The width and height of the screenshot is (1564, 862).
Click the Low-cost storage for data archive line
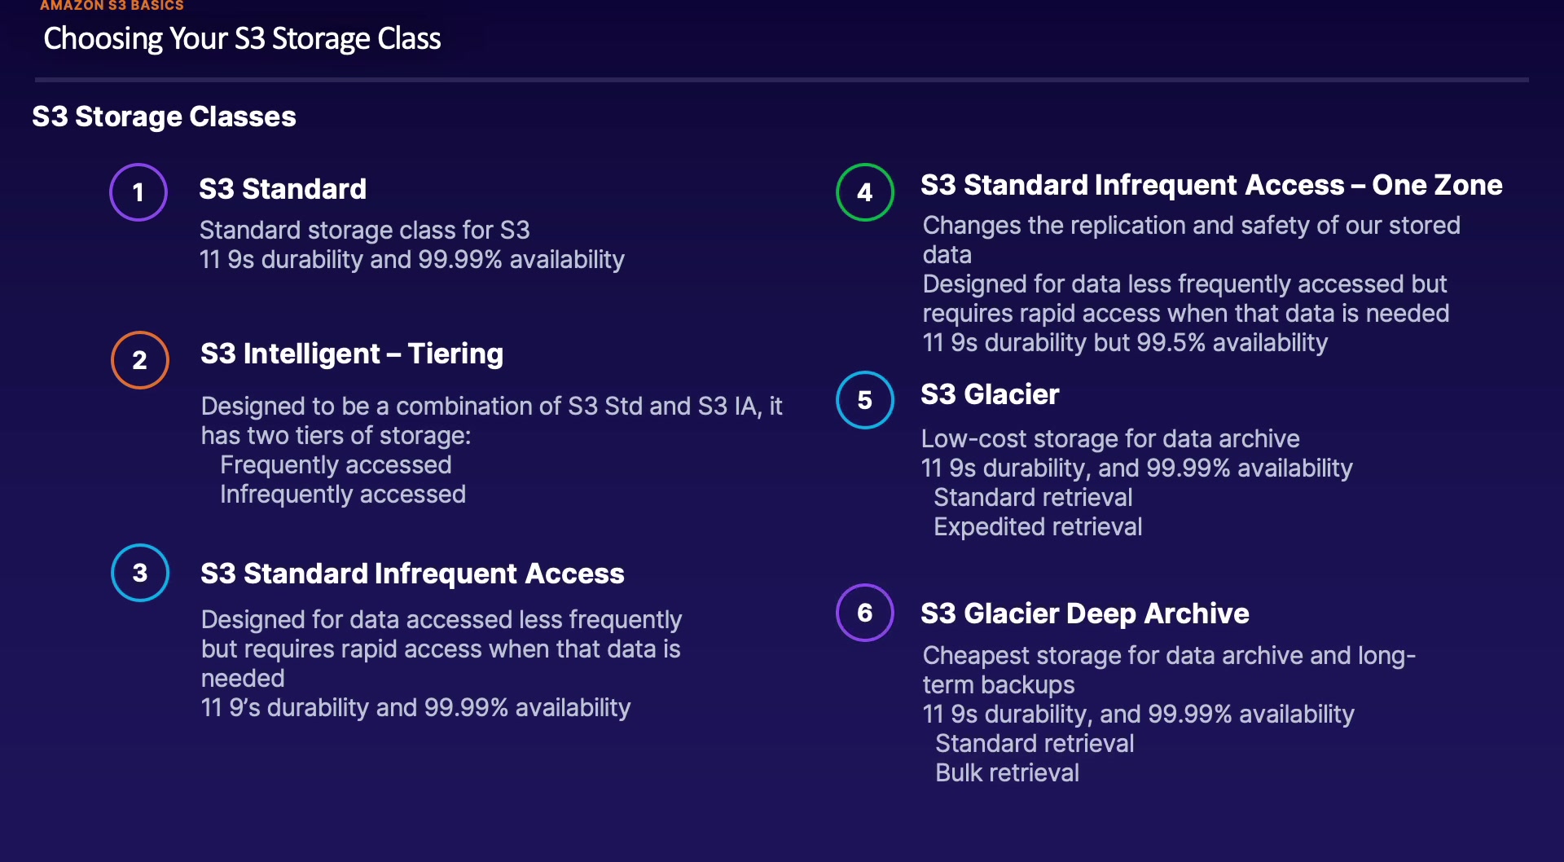click(x=1110, y=439)
